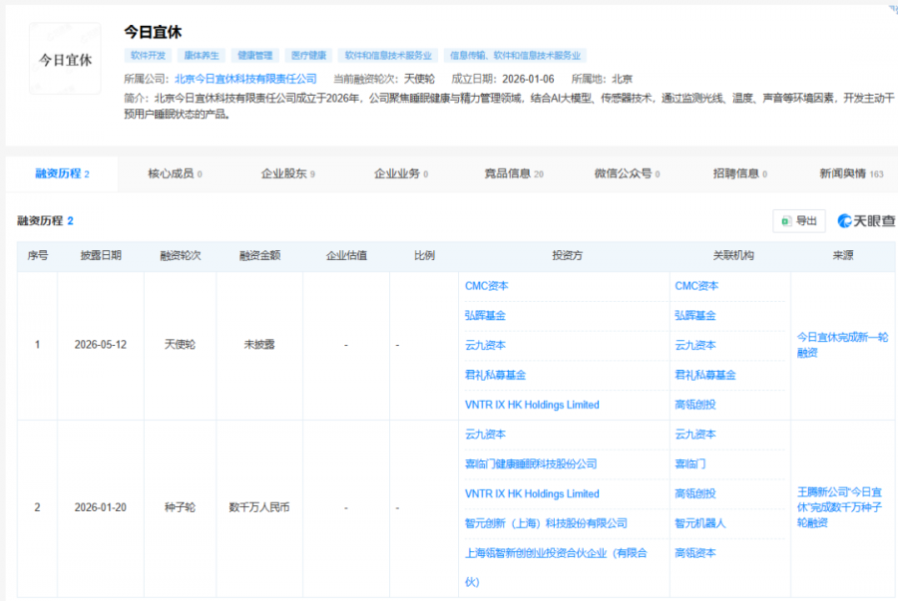Viewport: 898px width, 601px height.
Task: Click the 软件和信息技术服务业 tag
Action: [388, 56]
